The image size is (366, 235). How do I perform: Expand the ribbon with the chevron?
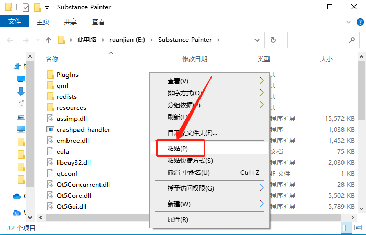[349, 22]
